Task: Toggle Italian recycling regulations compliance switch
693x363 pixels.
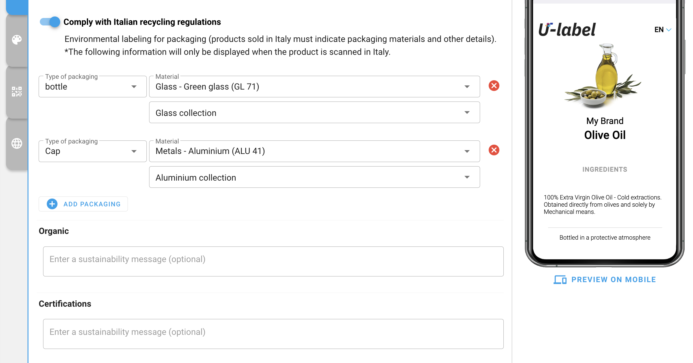Action: pos(50,22)
